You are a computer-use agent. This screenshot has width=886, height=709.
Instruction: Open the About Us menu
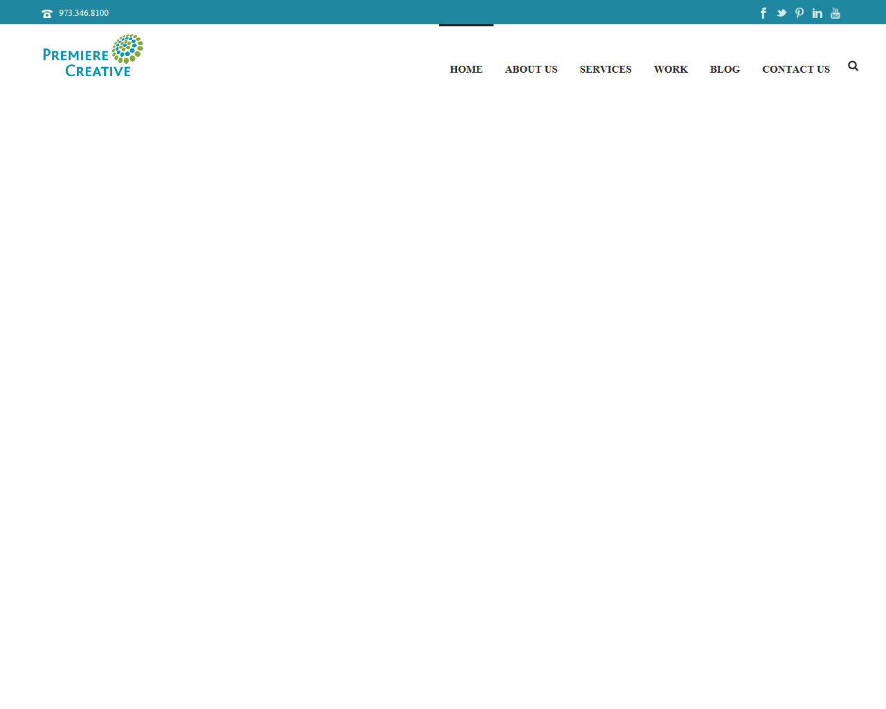coord(531,69)
